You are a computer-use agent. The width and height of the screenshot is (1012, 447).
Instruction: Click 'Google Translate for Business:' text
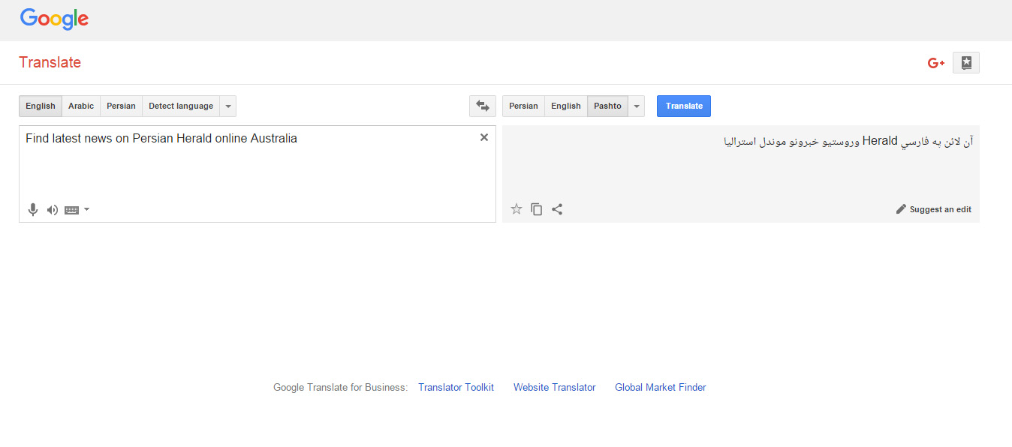click(341, 388)
